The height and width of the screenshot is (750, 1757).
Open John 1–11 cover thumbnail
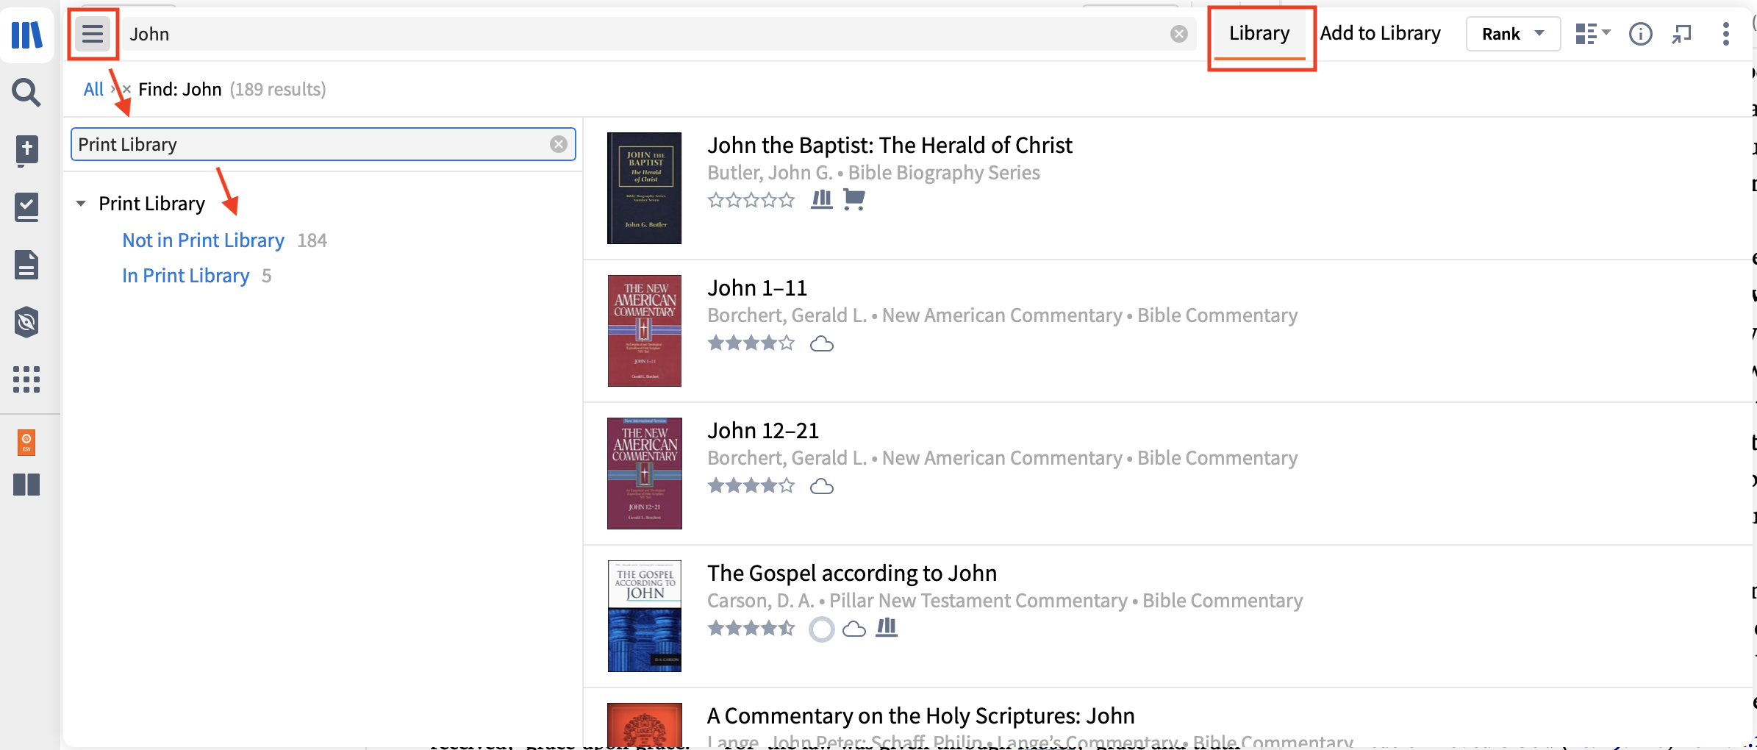click(x=645, y=331)
